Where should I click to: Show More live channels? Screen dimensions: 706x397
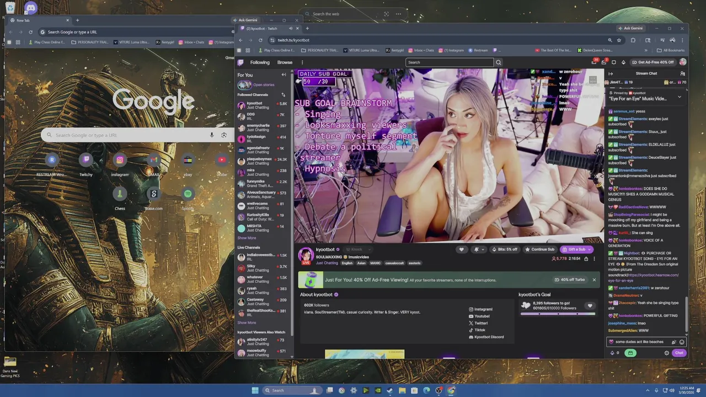pyautogui.click(x=247, y=323)
